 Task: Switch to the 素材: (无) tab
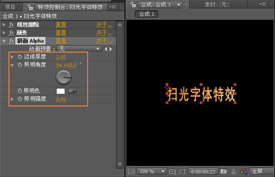(217, 5)
